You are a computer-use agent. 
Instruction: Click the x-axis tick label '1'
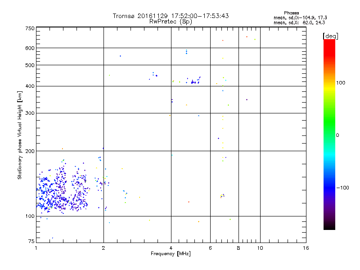coord(36,248)
